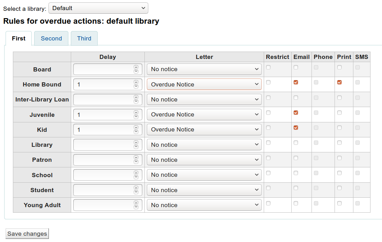The width and height of the screenshot is (382, 242).
Task: Click the Library row delay up arrow
Action: tap(136, 143)
